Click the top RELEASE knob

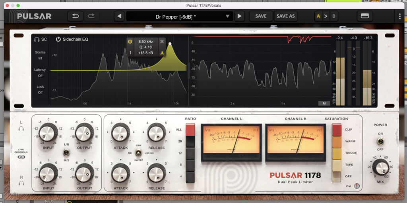coord(157,133)
